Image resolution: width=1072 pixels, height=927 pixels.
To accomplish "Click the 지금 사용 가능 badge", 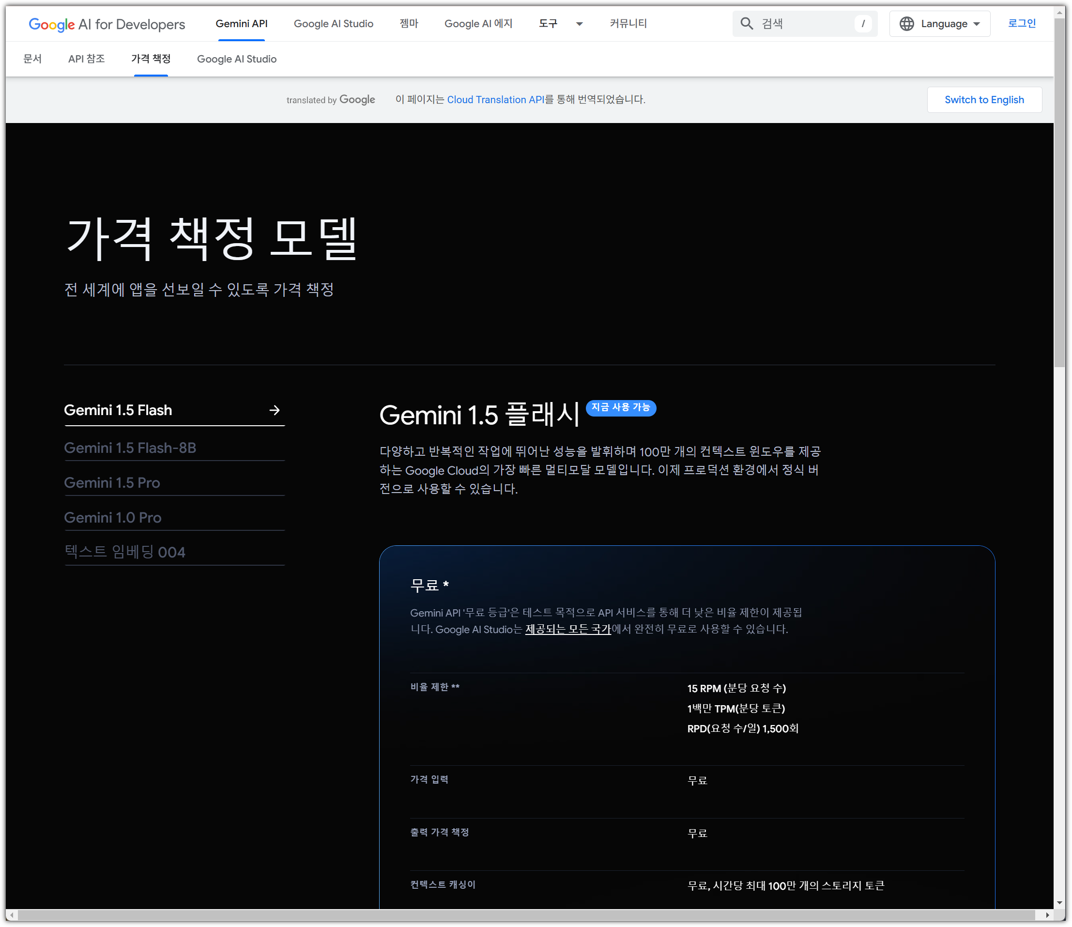I will point(620,407).
